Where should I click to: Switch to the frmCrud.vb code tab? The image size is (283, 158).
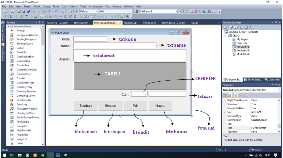[x=81, y=23]
